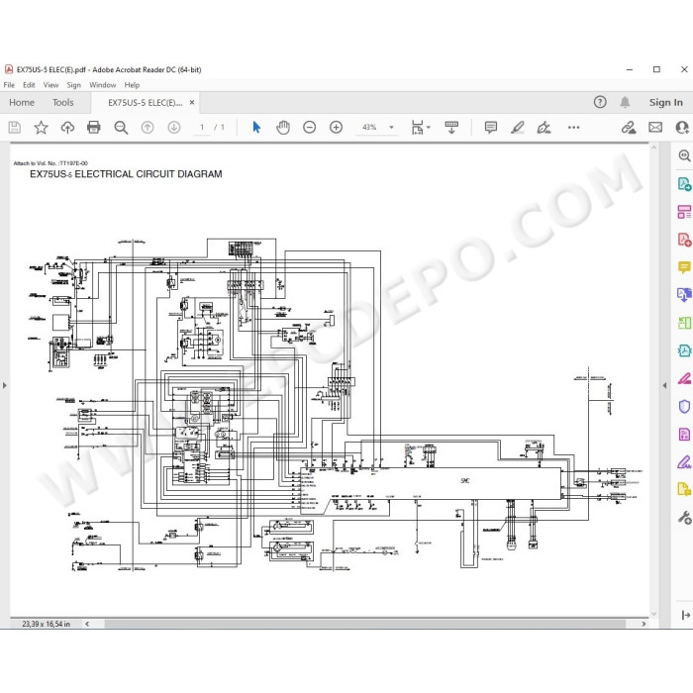This screenshot has height=693, width=693.
Task: Go to previous page arrow
Action: click(148, 128)
